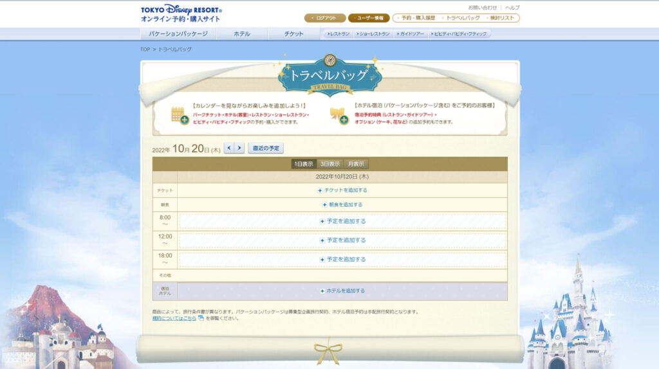Screen dimensions: 659x369
Task: Click 2022年10月20日 (木) column header
Action: [342, 177]
